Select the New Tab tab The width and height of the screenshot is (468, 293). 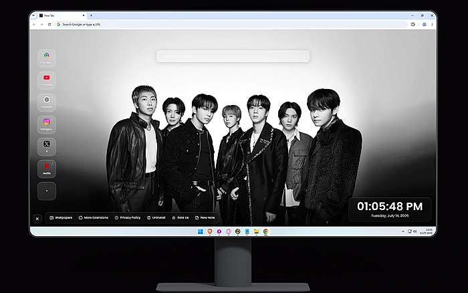tap(62, 15)
